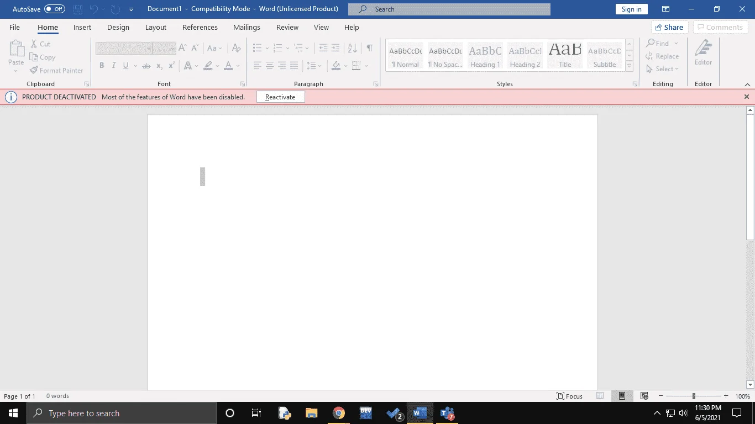The height and width of the screenshot is (424, 755).
Task: Click the Borders icon
Action: coord(356,66)
